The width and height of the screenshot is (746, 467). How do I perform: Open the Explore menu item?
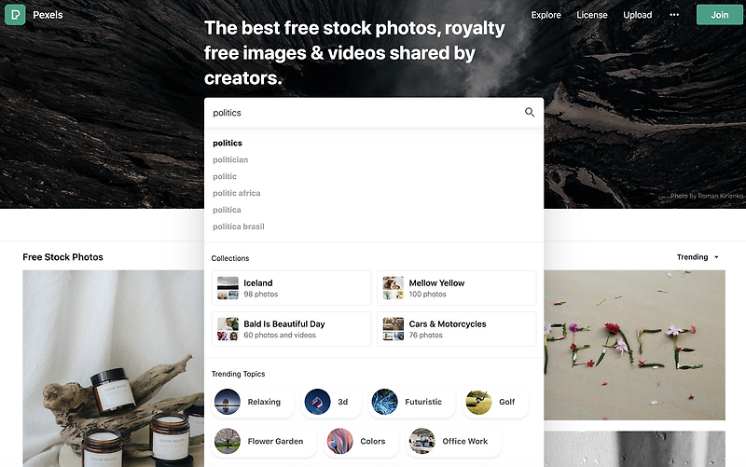[x=546, y=15]
